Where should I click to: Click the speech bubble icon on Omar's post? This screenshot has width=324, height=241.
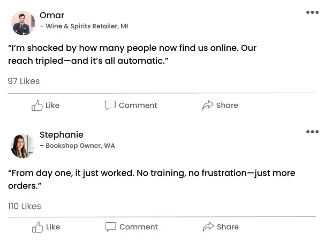[110, 106]
